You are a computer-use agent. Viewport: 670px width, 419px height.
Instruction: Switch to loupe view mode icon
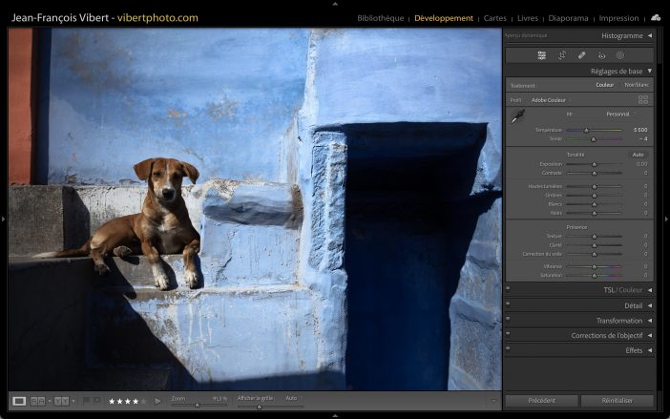click(x=19, y=401)
